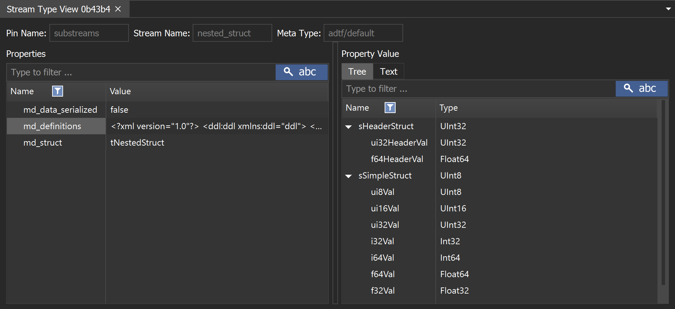
Task: Switch to the Tree tab
Action: point(357,72)
